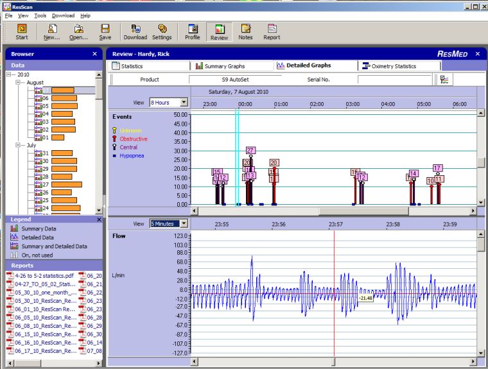
Task: Open 06_17_10_ResScan report PDF
Action: click(x=42, y=351)
